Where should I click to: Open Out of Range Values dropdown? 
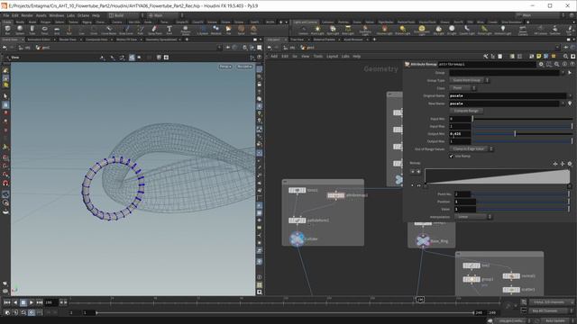(472, 148)
